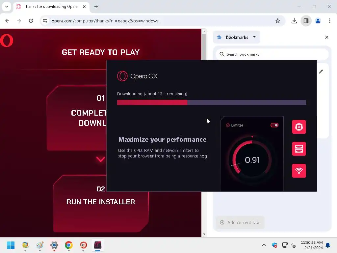Open the Chrome profile avatar
The height and width of the screenshot is (253, 337).
[318, 21]
